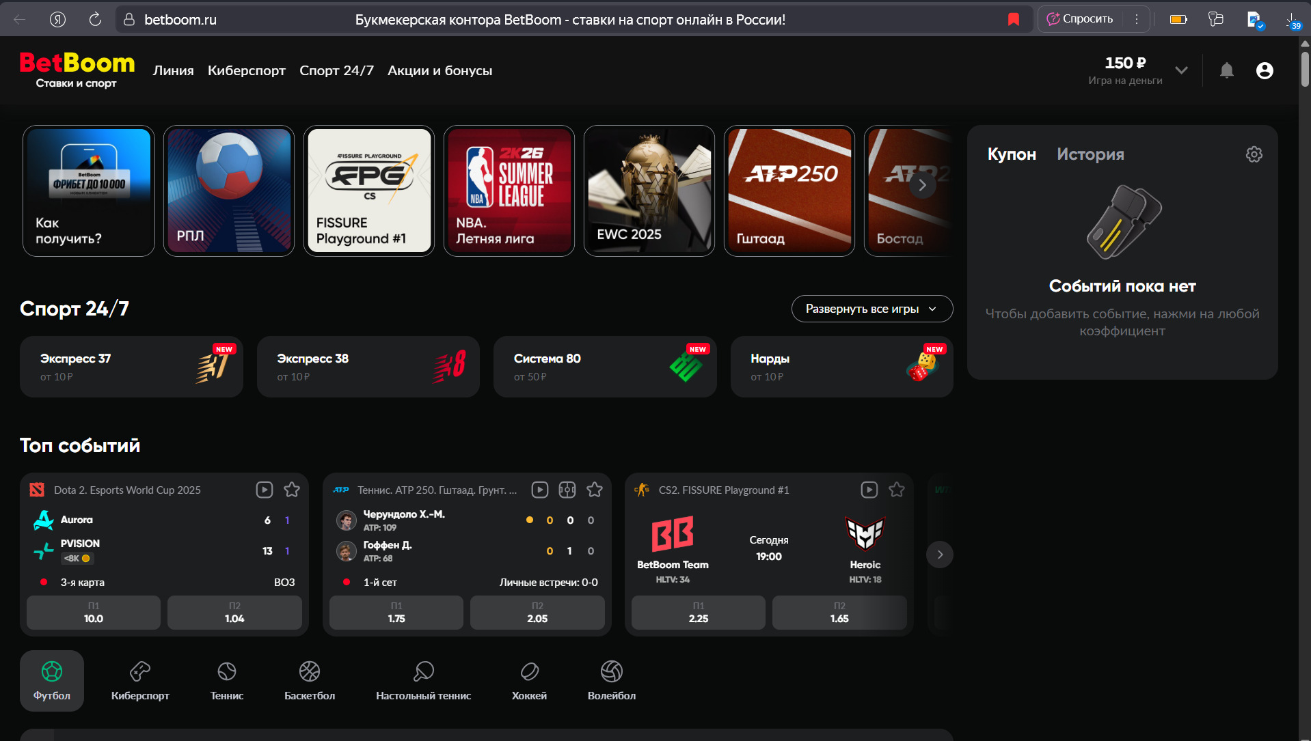Screen dimensions: 1311x741
Task: Bet on PVISION win at 1.04
Action: (x=234, y=613)
